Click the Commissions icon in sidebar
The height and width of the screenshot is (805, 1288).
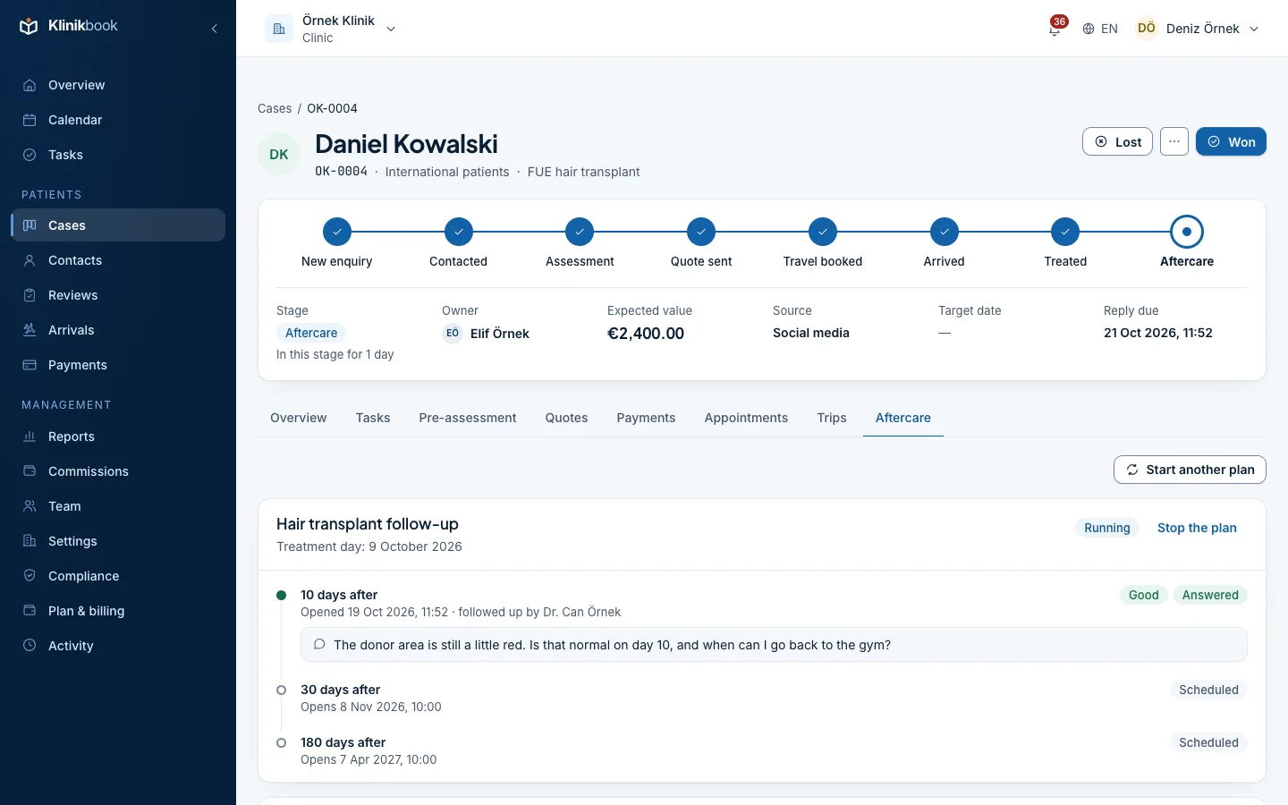[30, 471]
